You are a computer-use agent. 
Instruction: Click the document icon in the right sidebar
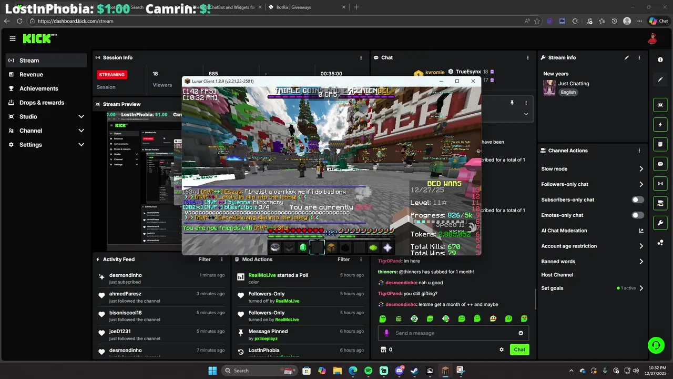660,144
